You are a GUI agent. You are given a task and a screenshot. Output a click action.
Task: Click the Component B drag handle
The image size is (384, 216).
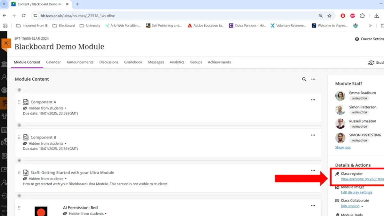[19, 137]
